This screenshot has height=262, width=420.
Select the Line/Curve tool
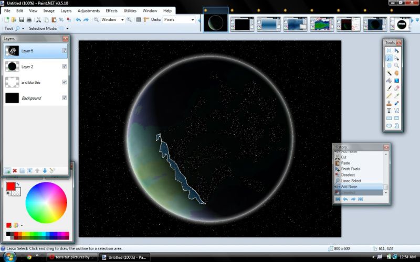397,111
